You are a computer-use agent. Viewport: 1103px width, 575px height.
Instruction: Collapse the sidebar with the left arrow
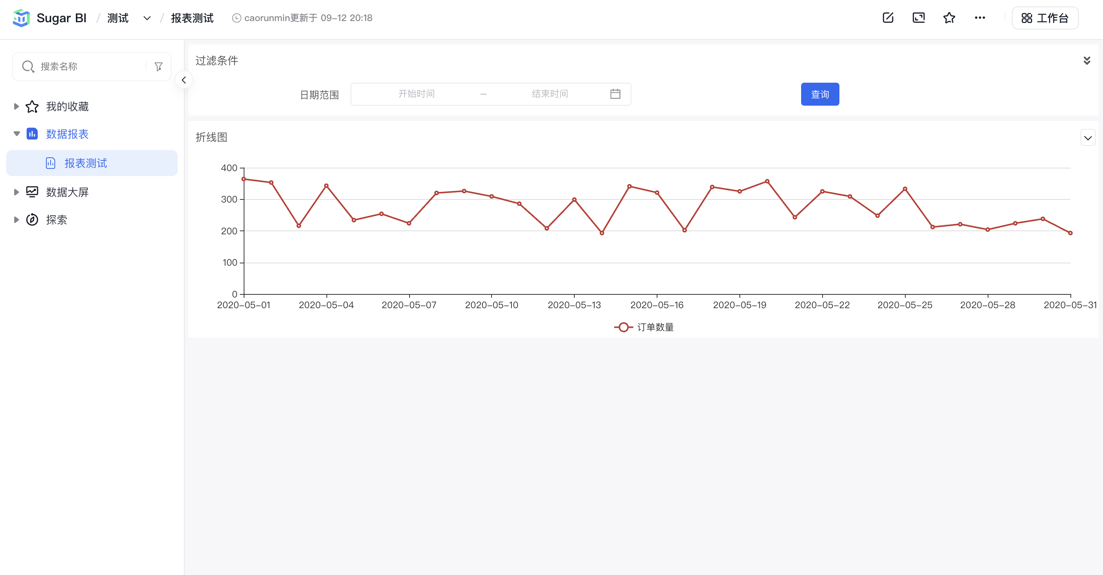(184, 80)
